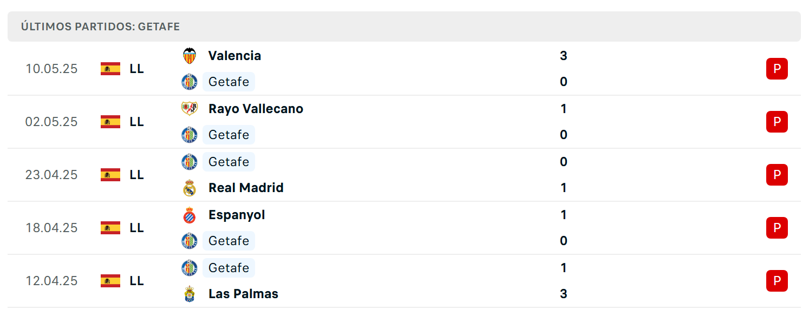Image resolution: width=809 pixels, height=316 pixels.
Task: Click the 18.04.25 match date
Action: [x=51, y=228]
